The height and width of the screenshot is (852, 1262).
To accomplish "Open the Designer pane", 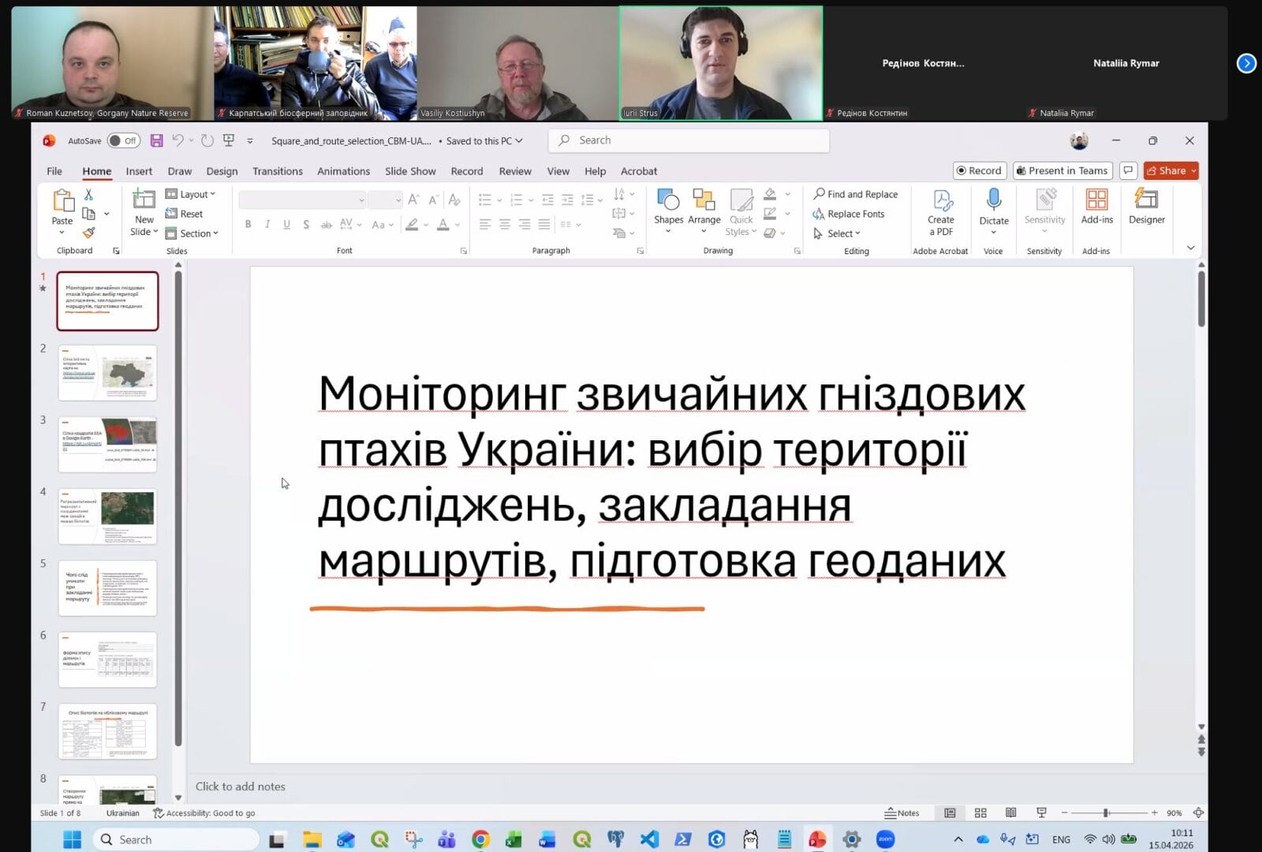I will (1146, 206).
